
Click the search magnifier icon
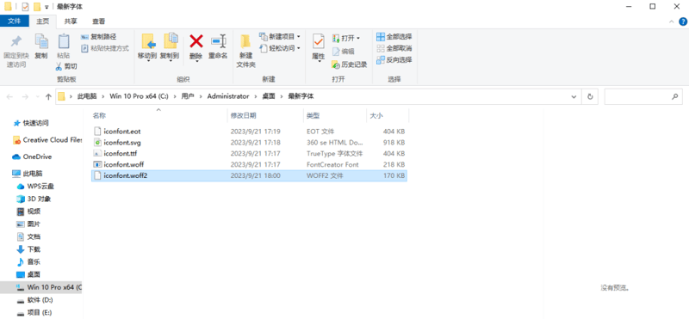tap(674, 96)
